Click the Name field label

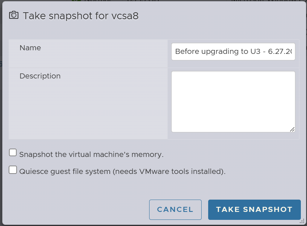[x=30, y=48]
